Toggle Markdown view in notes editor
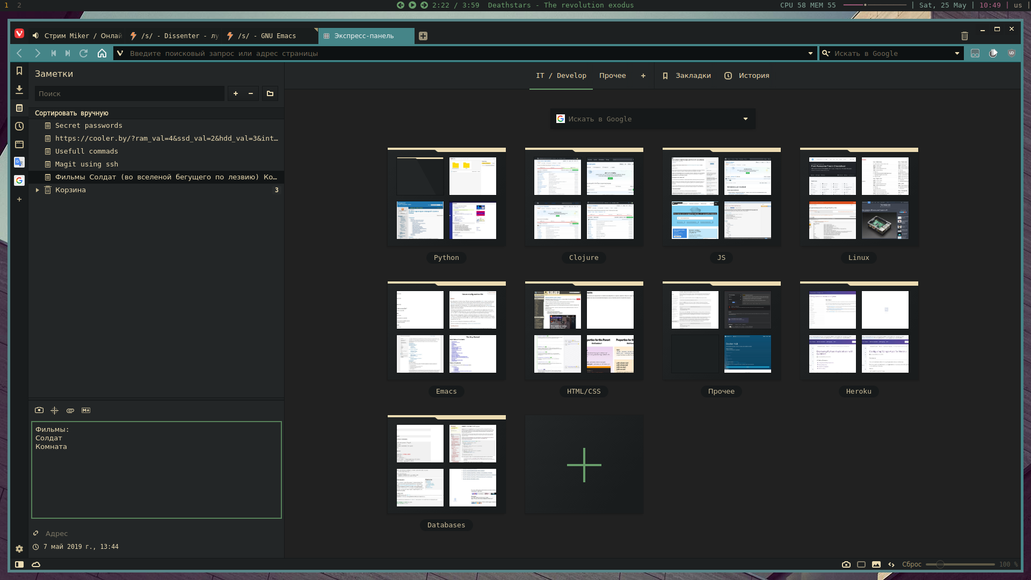This screenshot has height=580, width=1031. pos(86,410)
